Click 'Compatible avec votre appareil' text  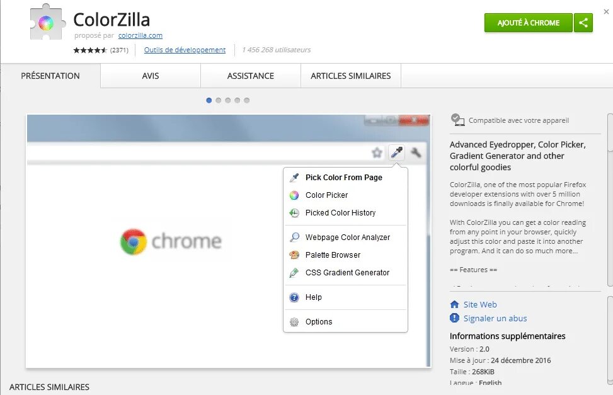(x=518, y=120)
